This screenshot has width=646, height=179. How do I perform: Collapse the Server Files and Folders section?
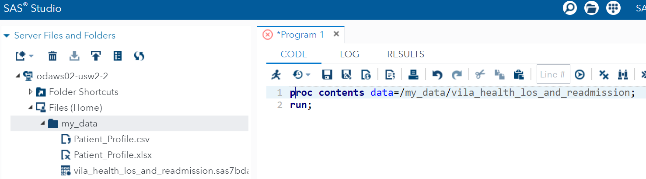(7, 35)
